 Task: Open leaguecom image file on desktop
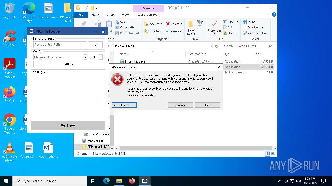(x=48, y=11)
